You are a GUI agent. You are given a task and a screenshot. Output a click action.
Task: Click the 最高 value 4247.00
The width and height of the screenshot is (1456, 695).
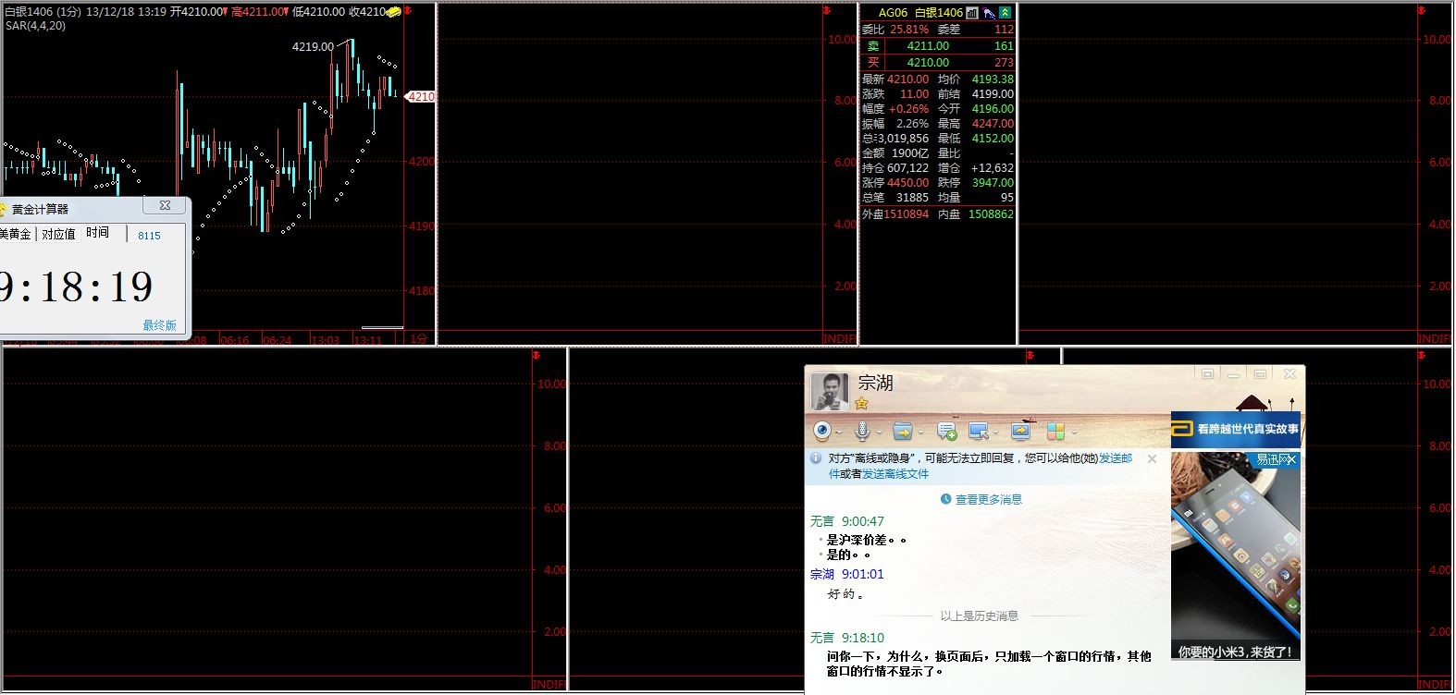(x=993, y=123)
